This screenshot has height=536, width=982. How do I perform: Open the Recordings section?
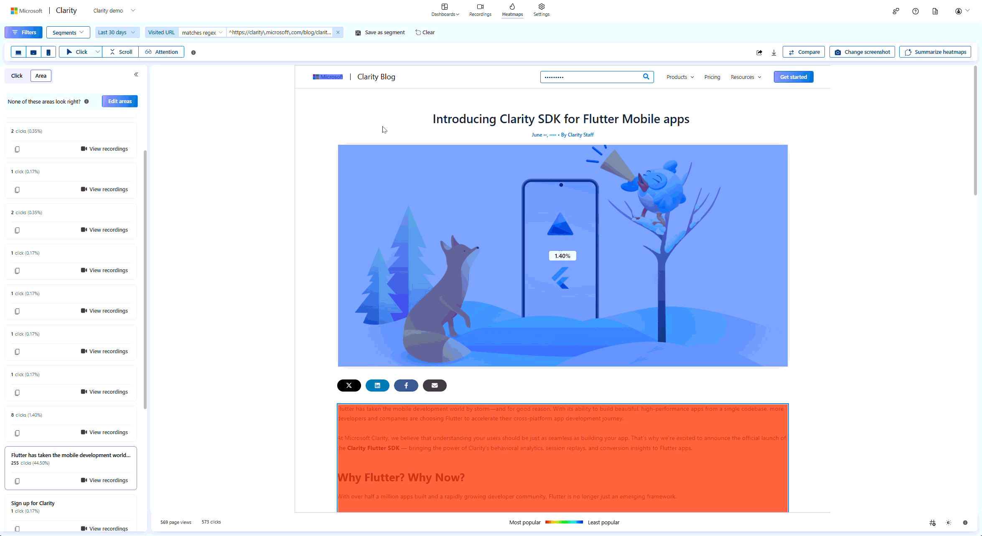point(480,10)
